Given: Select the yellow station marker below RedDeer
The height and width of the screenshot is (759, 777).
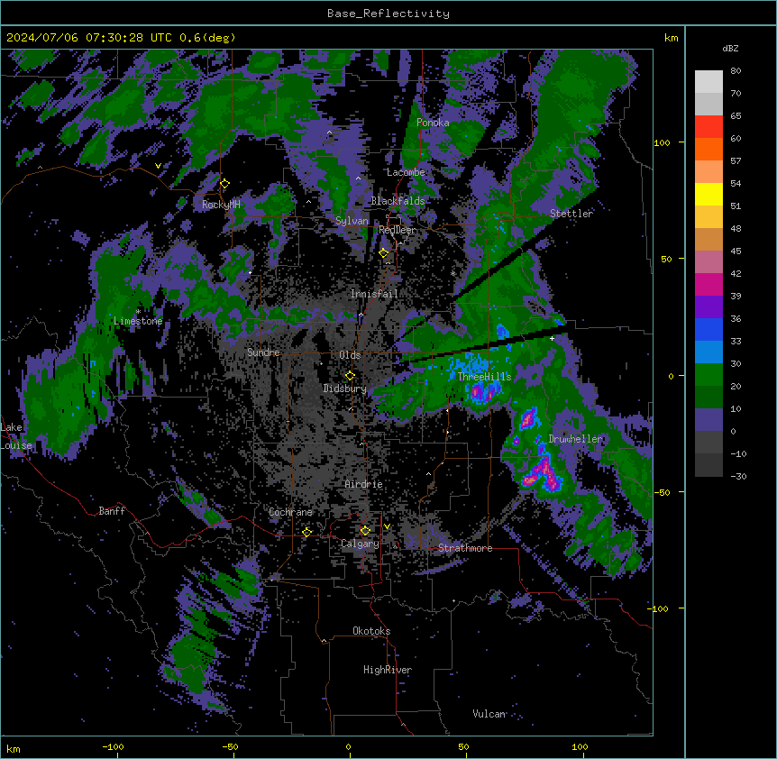Looking at the screenshot, I should point(384,253).
